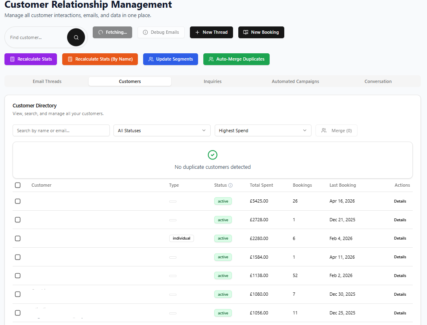Start a New Thread
Viewport: 427px width, 325px height.
pos(211,32)
